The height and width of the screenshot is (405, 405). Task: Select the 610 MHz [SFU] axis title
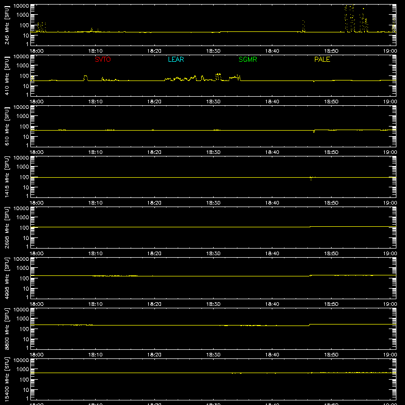7,126
